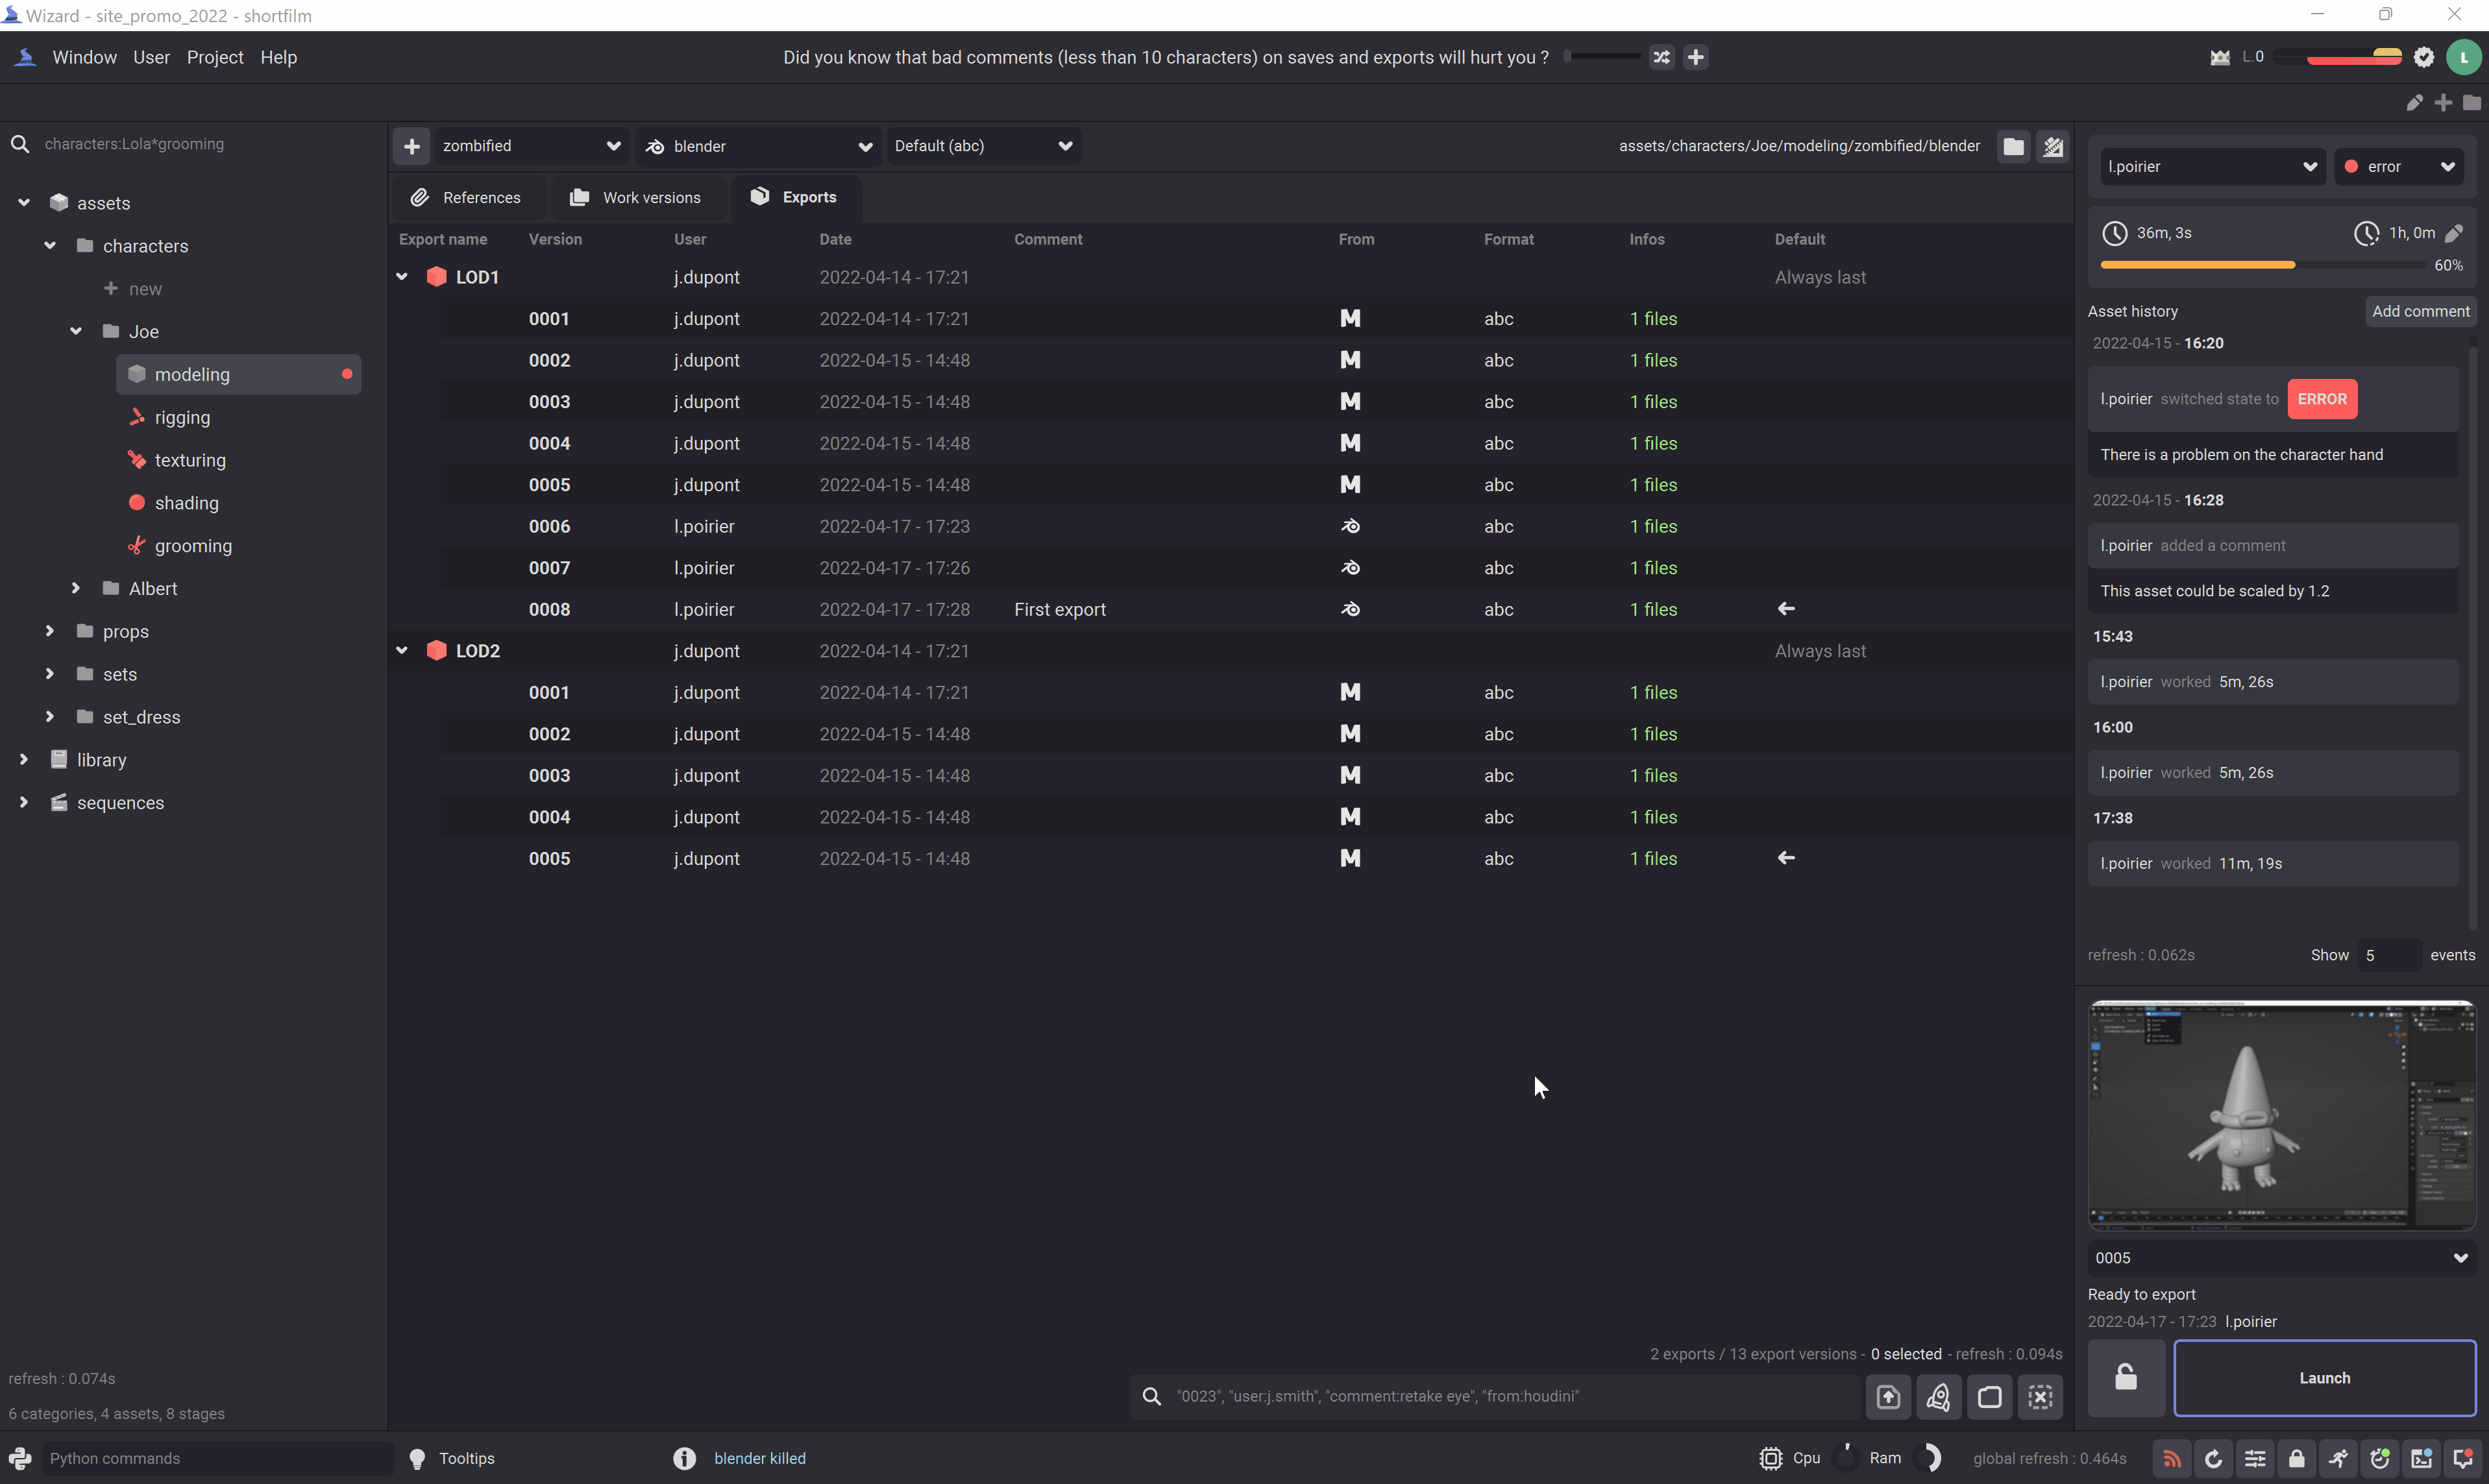Expand the props category
The width and height of the screenshot is (2489, 1484).
click(50, 632)
